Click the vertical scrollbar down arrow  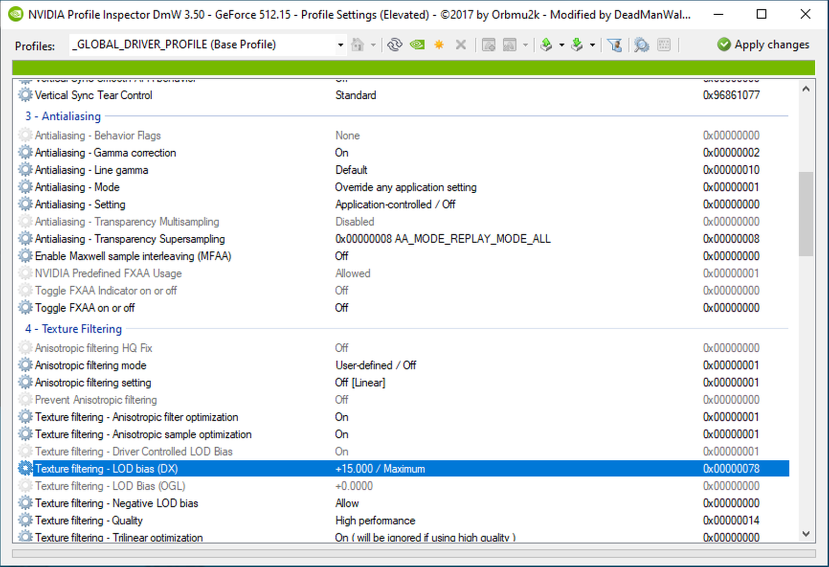tap(806, 534)
